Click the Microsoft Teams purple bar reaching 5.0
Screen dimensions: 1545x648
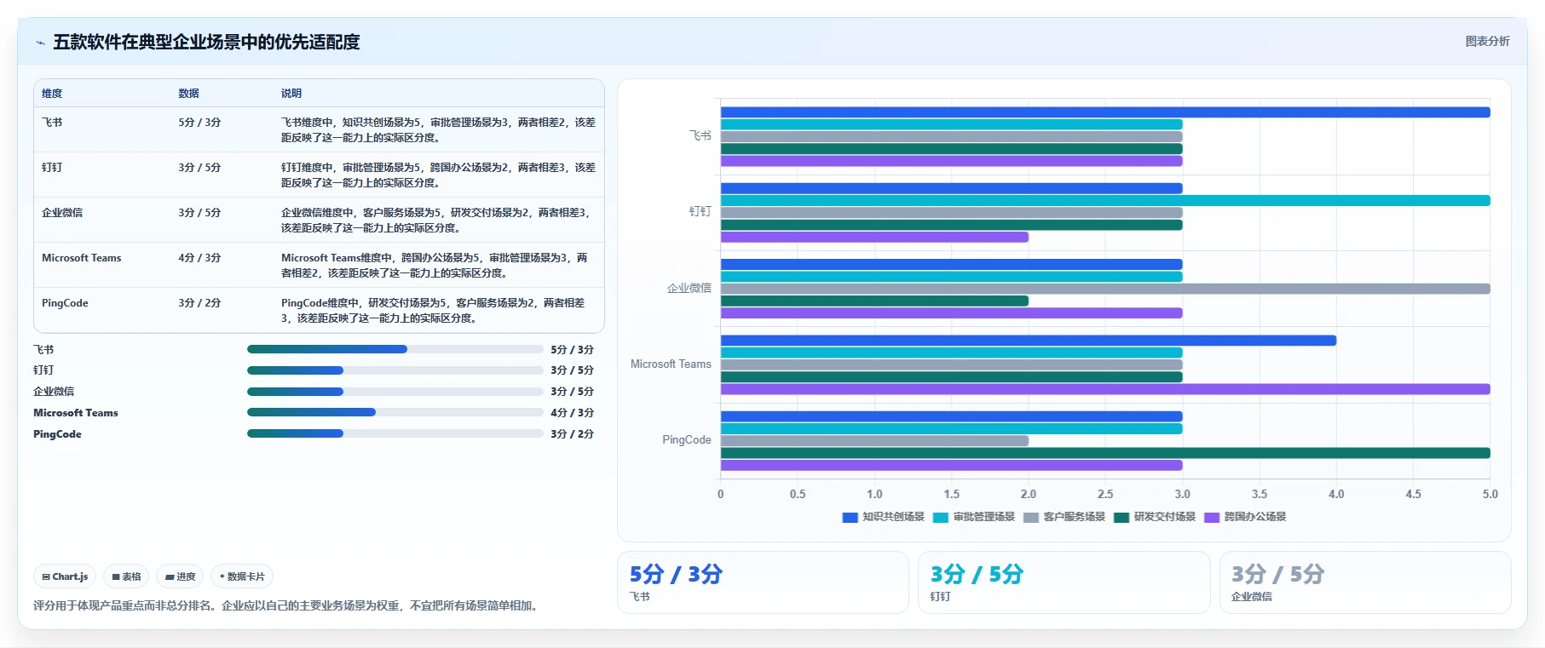point(1105,389)
